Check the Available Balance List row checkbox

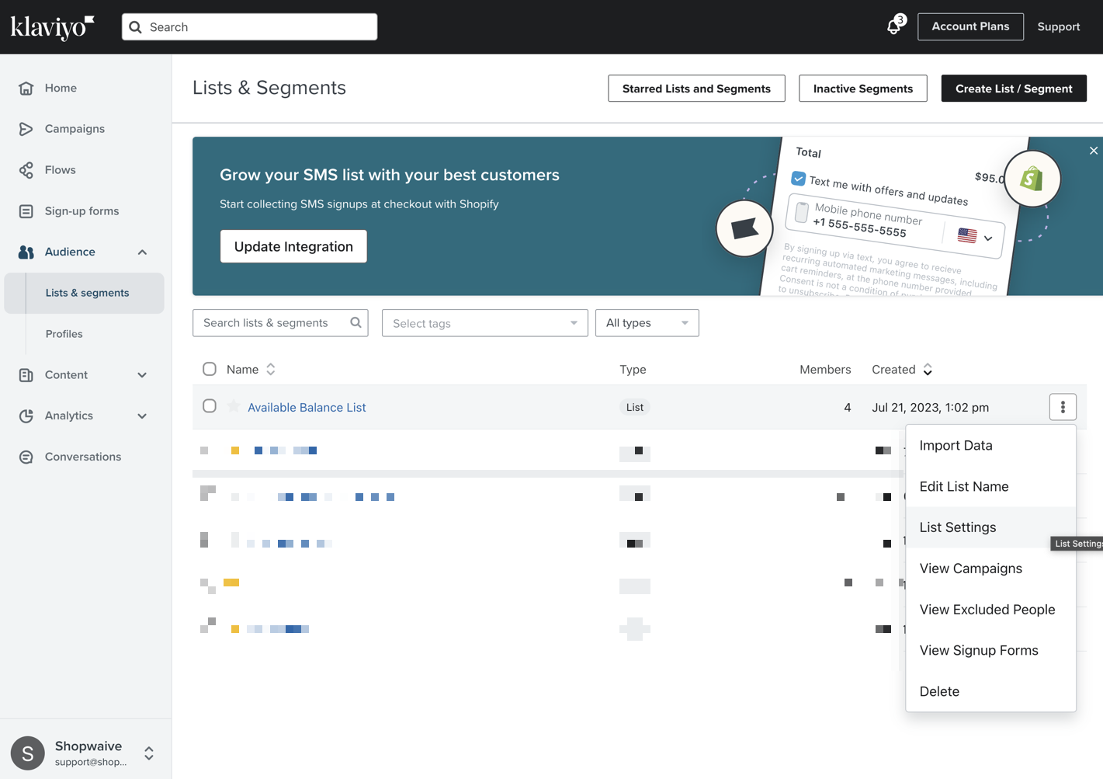[x=210, y=406]
